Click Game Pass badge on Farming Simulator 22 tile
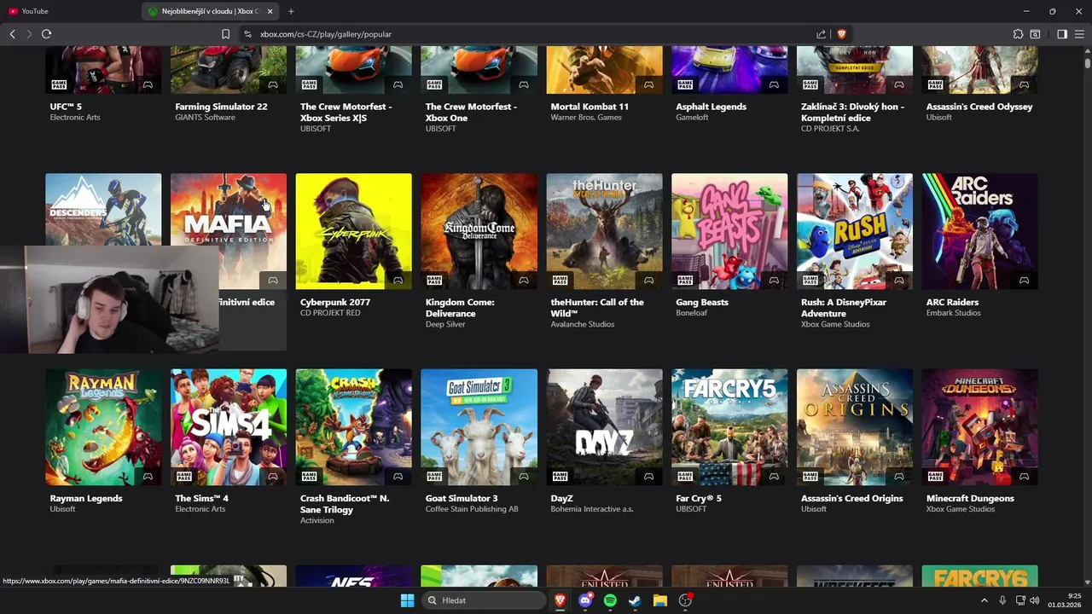The image size is (1092, 614). coord(183,84)
